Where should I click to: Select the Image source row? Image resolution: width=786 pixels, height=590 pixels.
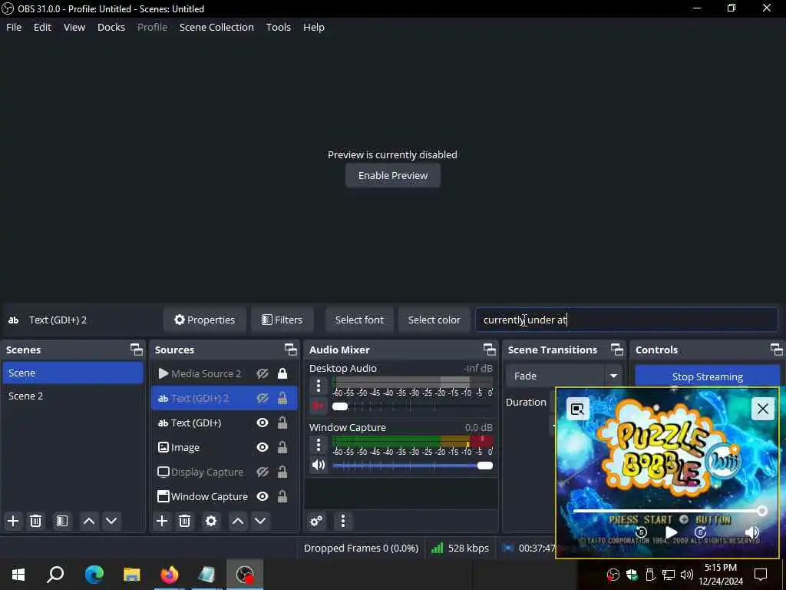click(x=224, y=447)
